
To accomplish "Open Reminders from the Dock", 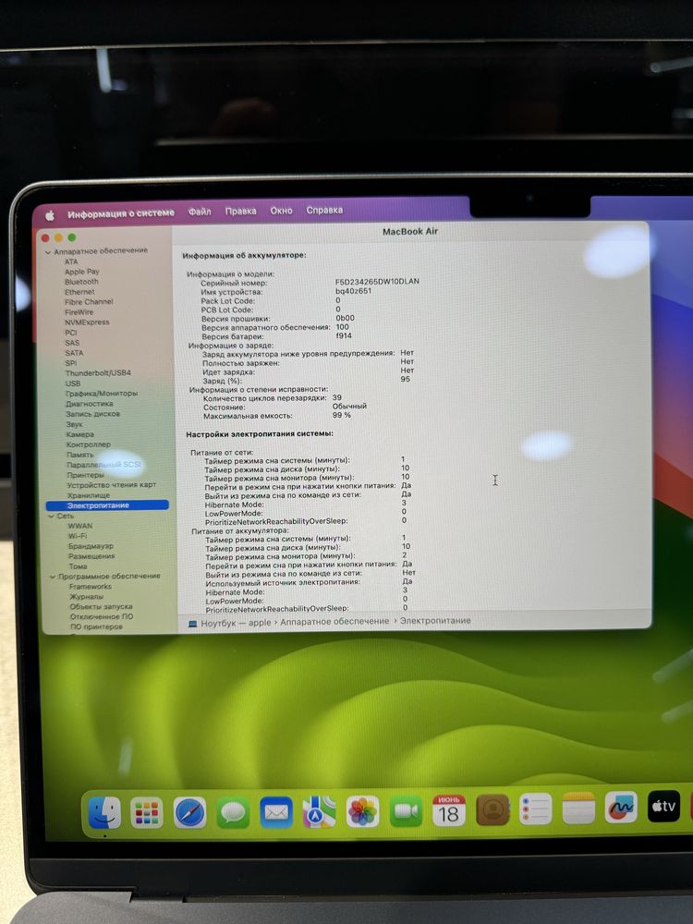I will pyautogui.click(x=536, y=808).
